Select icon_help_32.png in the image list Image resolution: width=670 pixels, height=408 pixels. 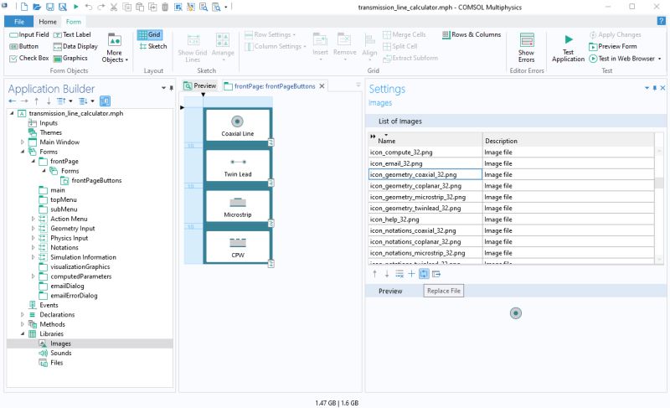tap(425, 219)
